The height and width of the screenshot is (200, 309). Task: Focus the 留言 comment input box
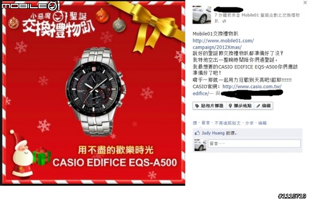tap(254, 143)
